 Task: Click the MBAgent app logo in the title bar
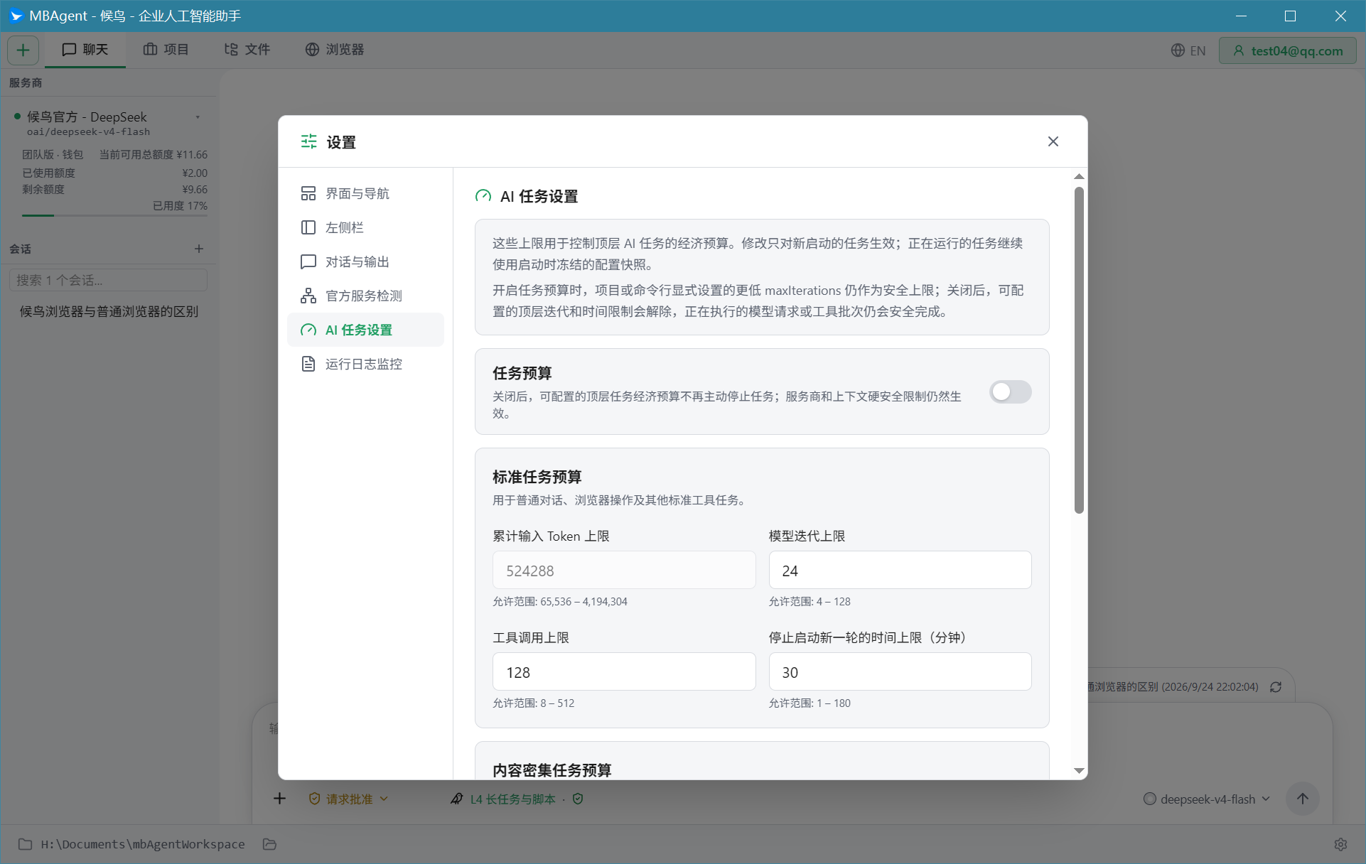click(x=16, y=16)
